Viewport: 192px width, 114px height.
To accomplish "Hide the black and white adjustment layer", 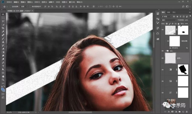I will coord(163,70).
